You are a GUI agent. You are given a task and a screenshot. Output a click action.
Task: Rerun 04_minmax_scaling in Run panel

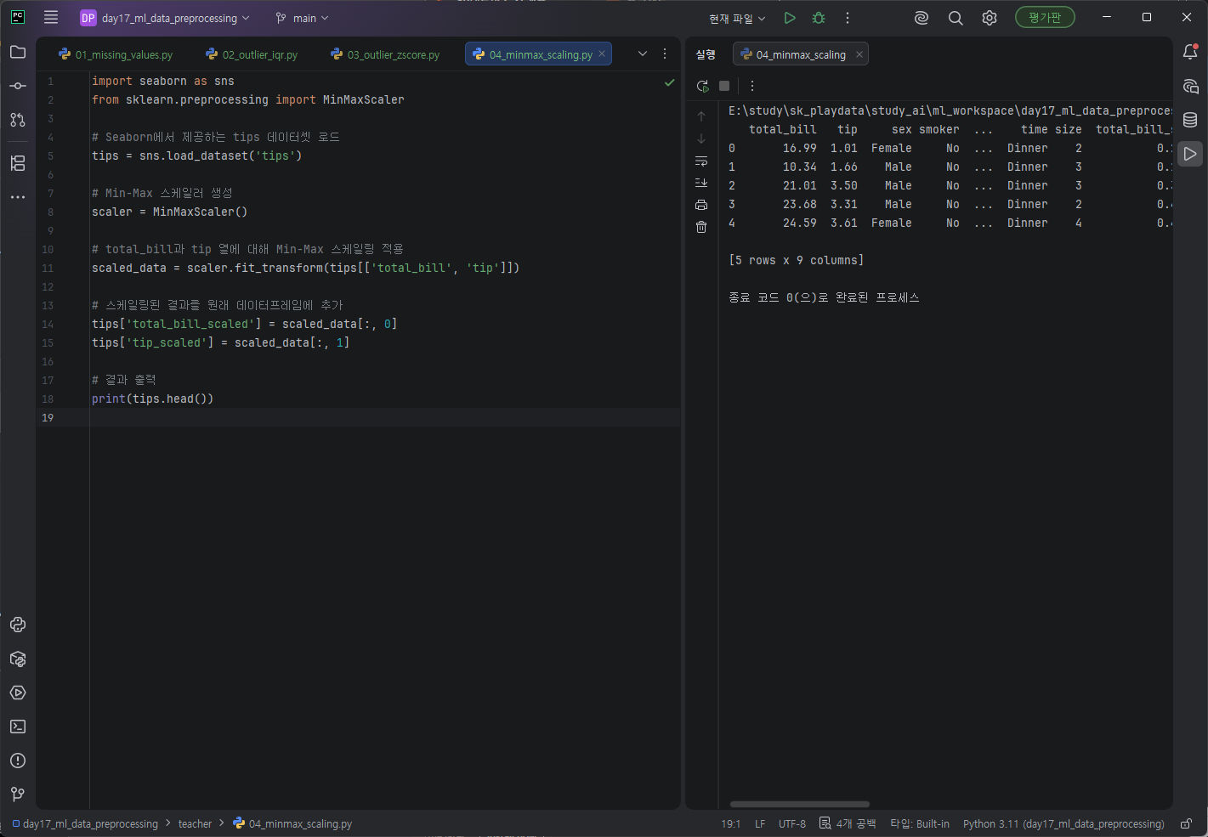pos(702,86)
